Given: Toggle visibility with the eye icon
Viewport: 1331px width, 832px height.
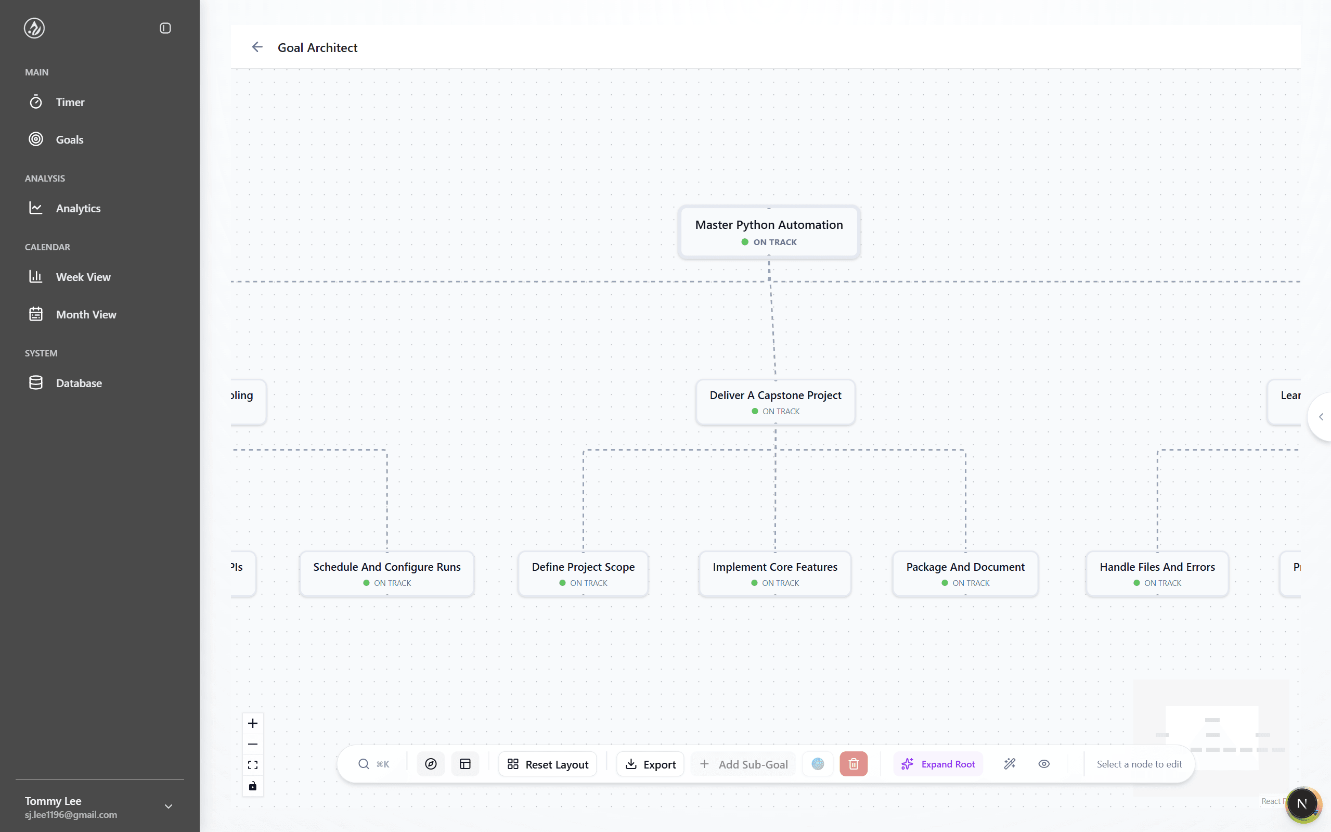Looking at the screenshot, I should pyautogui.click(x=1043, y=764).
